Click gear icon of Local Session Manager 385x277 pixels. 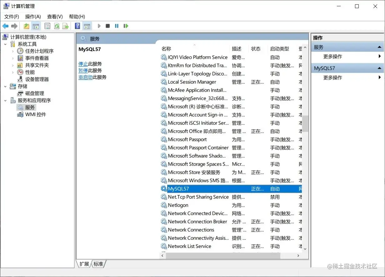pos(164,82)
